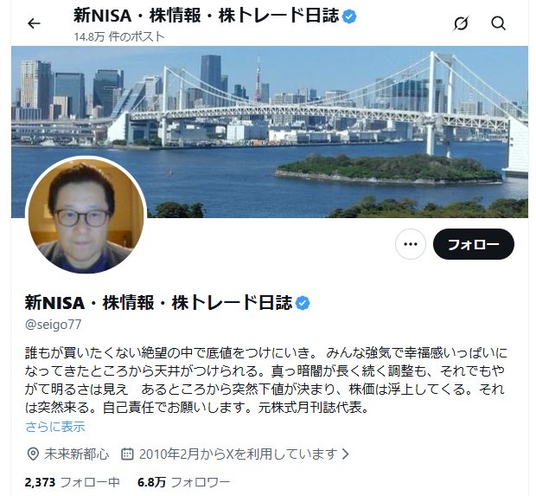536x496 pixels.
Task: Expand the bio with さらに表示
Action: 55,427
